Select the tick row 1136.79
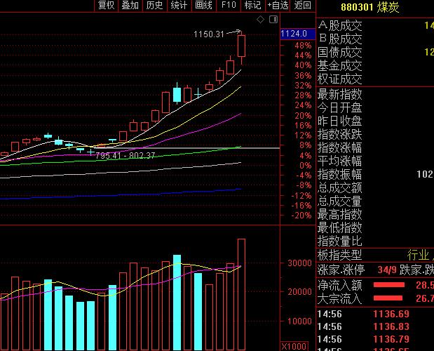434x351 pixels. 375,339
